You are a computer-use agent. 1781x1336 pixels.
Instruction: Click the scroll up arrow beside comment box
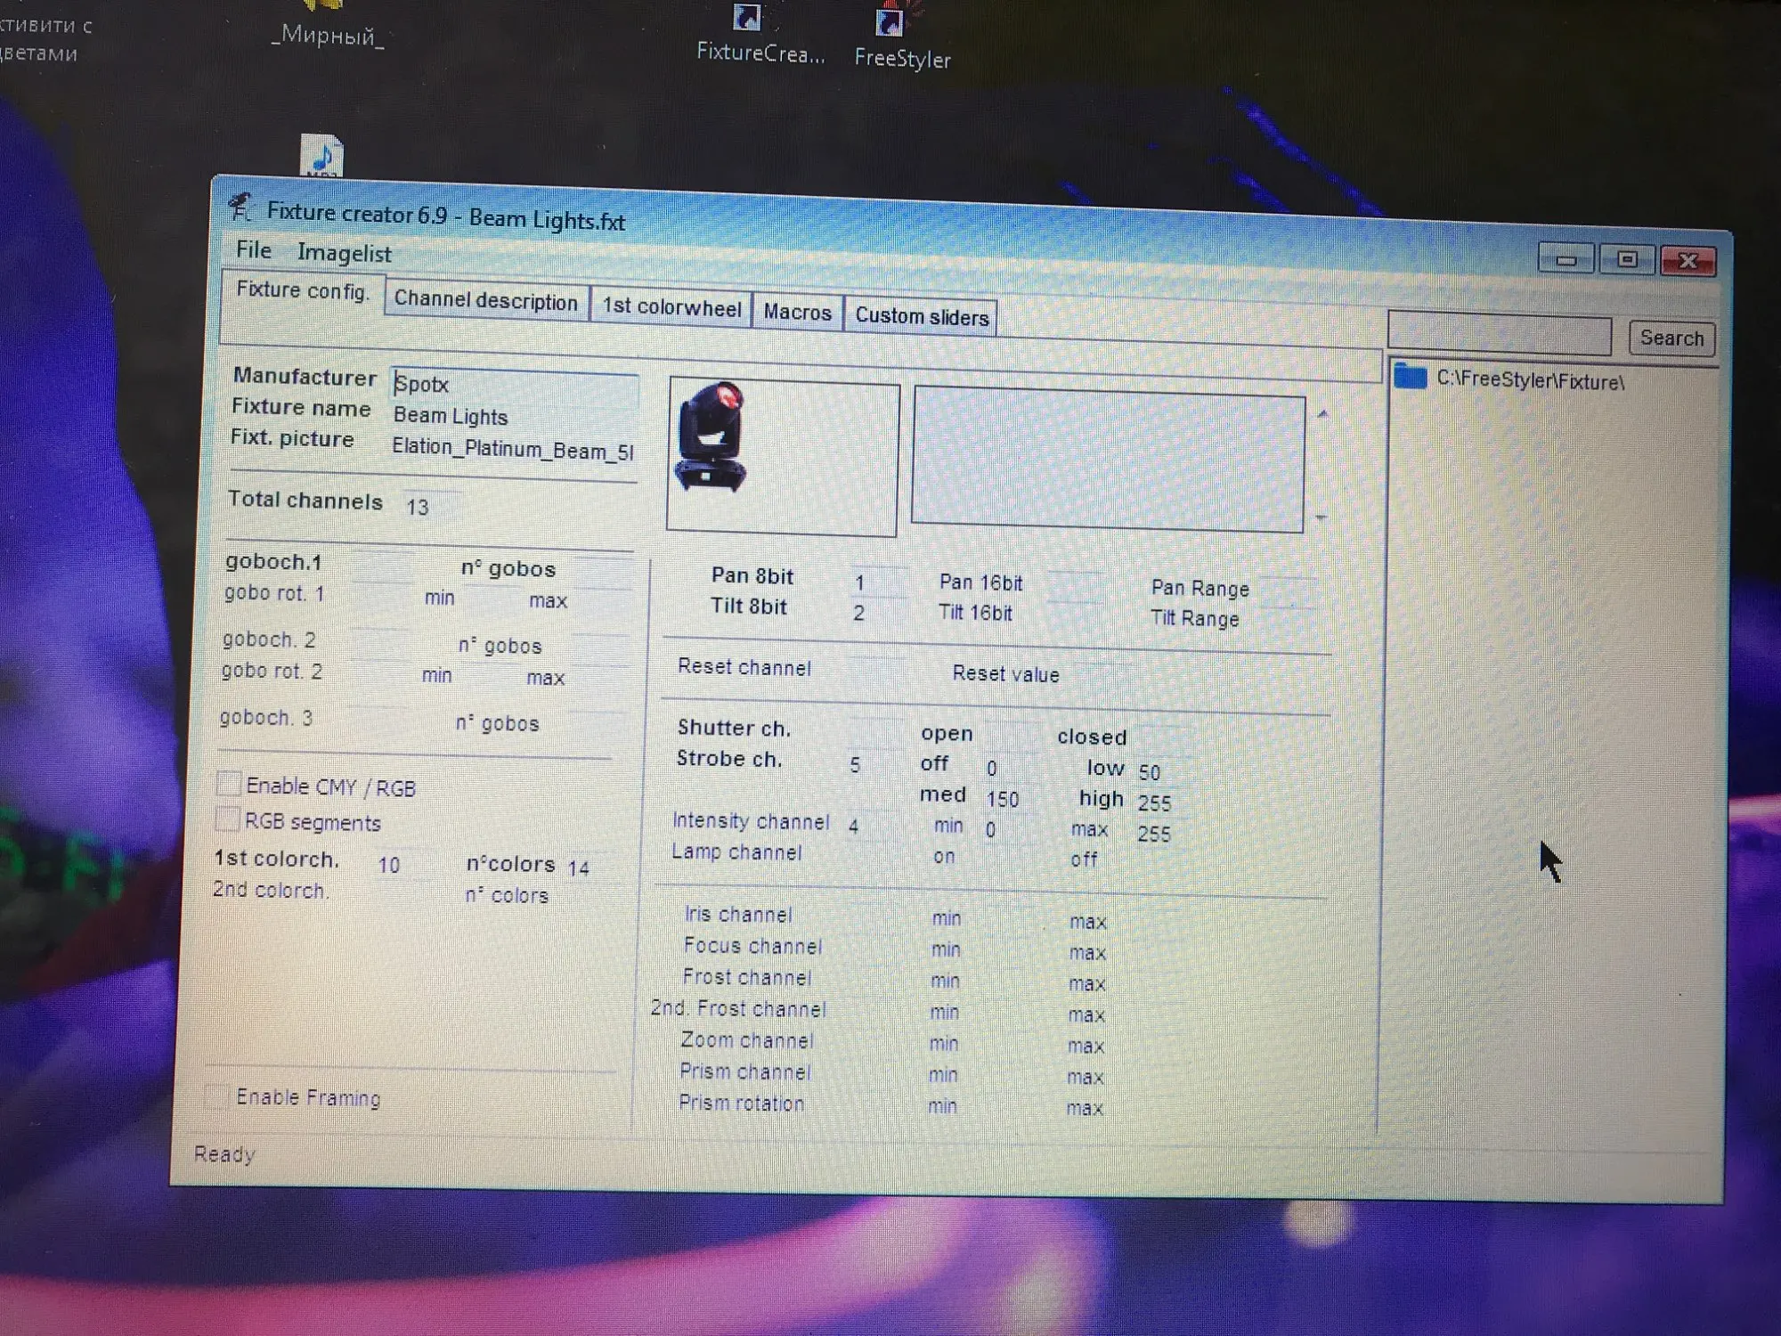[1322, 414]
